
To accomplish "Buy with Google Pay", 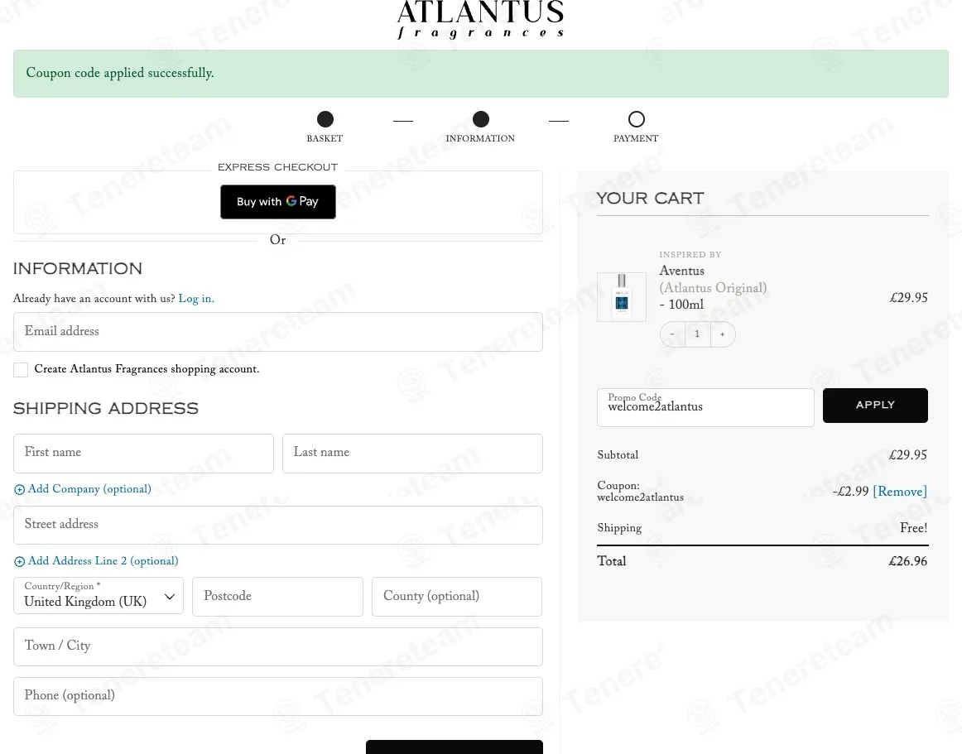I will point(278,202).
